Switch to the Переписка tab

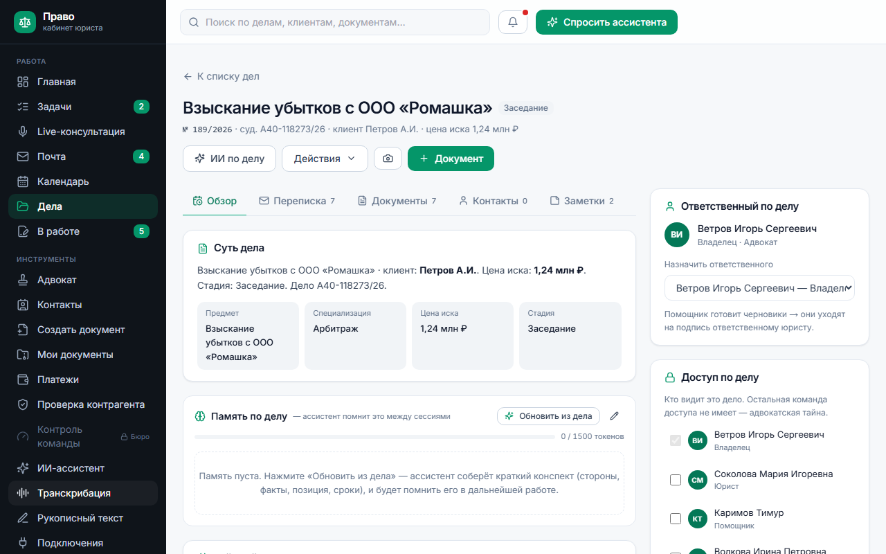coord(296,201)
